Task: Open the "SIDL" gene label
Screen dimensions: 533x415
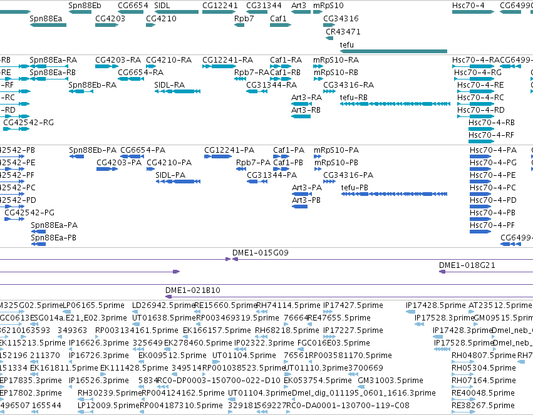Action: click(162, 6)
